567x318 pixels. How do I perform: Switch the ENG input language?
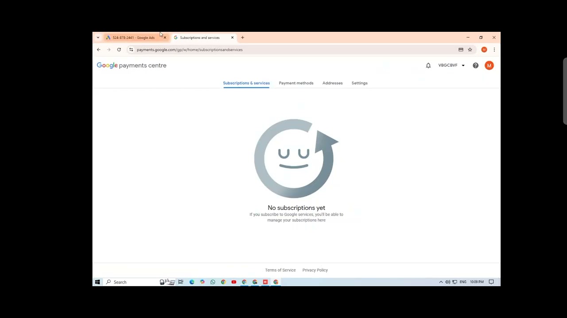(463, 282)
